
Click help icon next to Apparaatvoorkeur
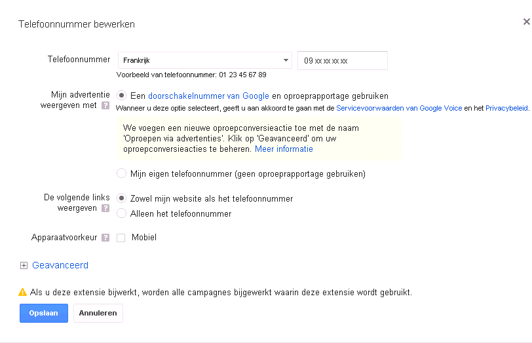click(x=105, y=238)
